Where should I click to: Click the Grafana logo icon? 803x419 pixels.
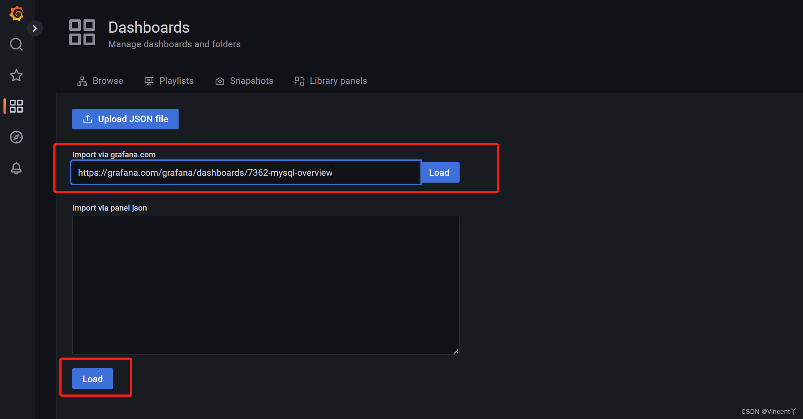[x=16, y=13]
